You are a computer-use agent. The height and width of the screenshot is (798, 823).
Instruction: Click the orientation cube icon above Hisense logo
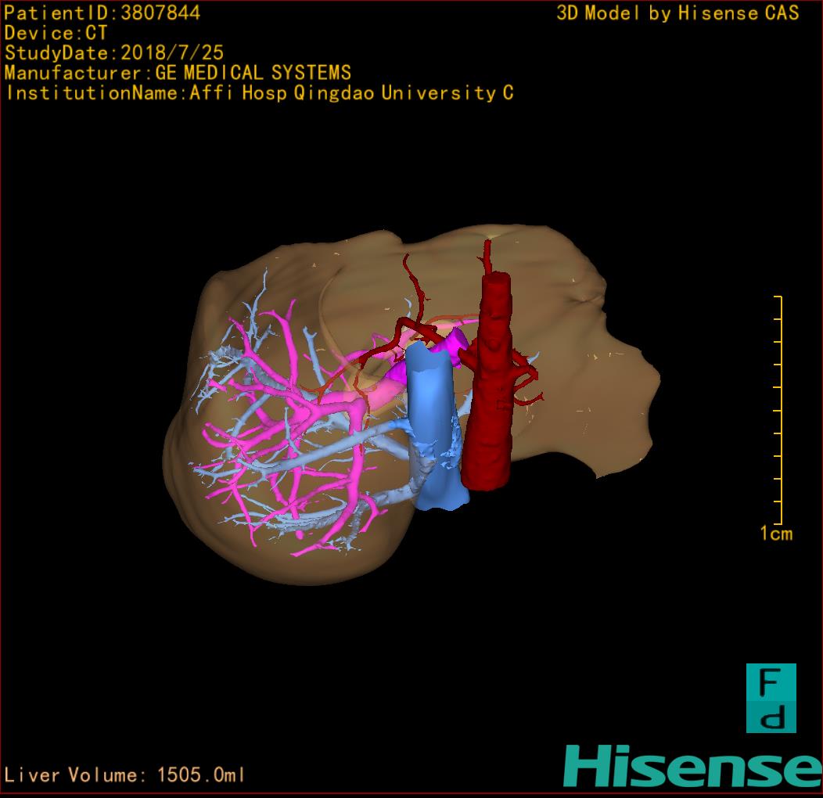tap(771, 698)
